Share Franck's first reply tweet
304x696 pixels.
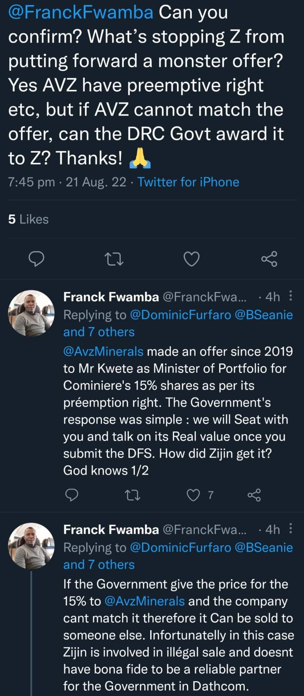pos(254,495)
